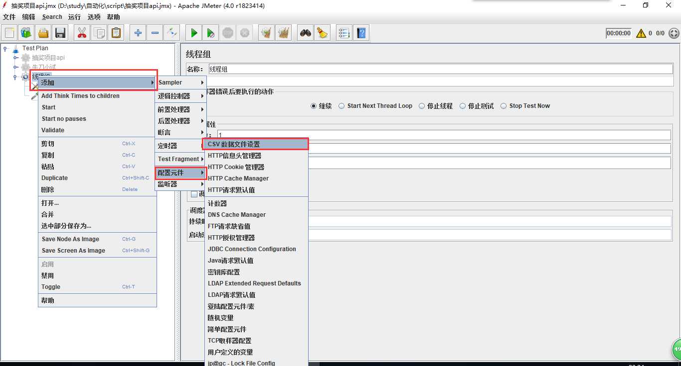Expand the Sampler submenu
Image resolution: width=681 pixels, height=366 pixels.
click(x=181, y=83)
